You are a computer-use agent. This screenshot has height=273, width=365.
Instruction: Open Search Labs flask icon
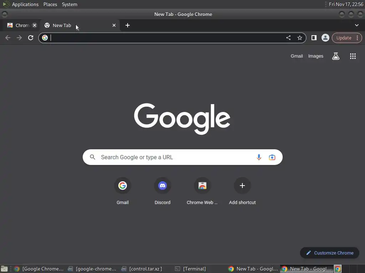(336, 56)
